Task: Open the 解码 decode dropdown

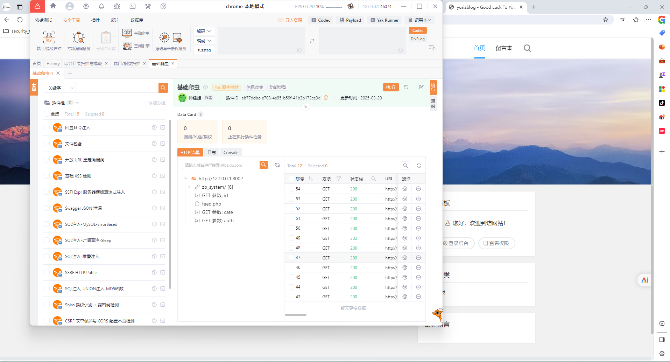Action: point(204,31)
